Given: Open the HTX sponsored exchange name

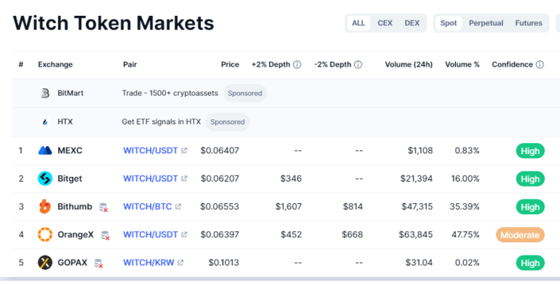Looking at the screenshot, I should 65,122.
